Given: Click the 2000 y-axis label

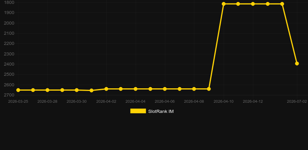Looking at the screenshot, I should (9, 23).
